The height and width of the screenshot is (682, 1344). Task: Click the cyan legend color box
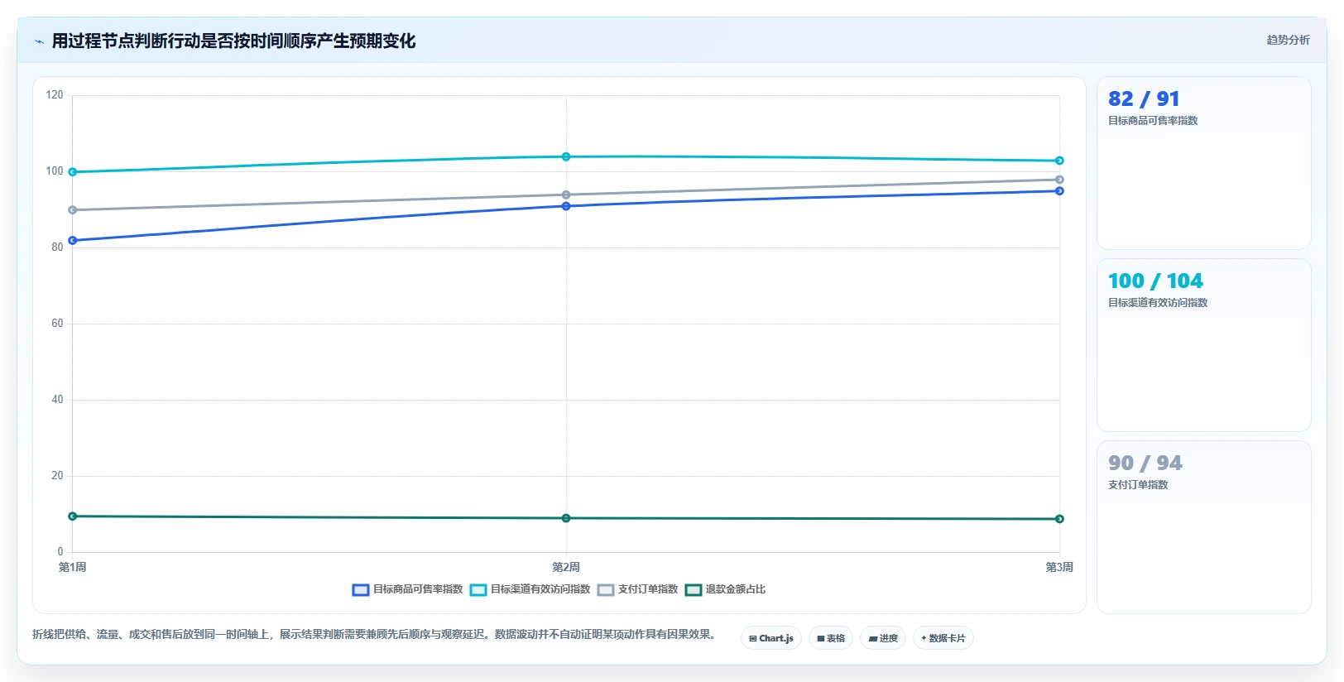pos(478,590)
